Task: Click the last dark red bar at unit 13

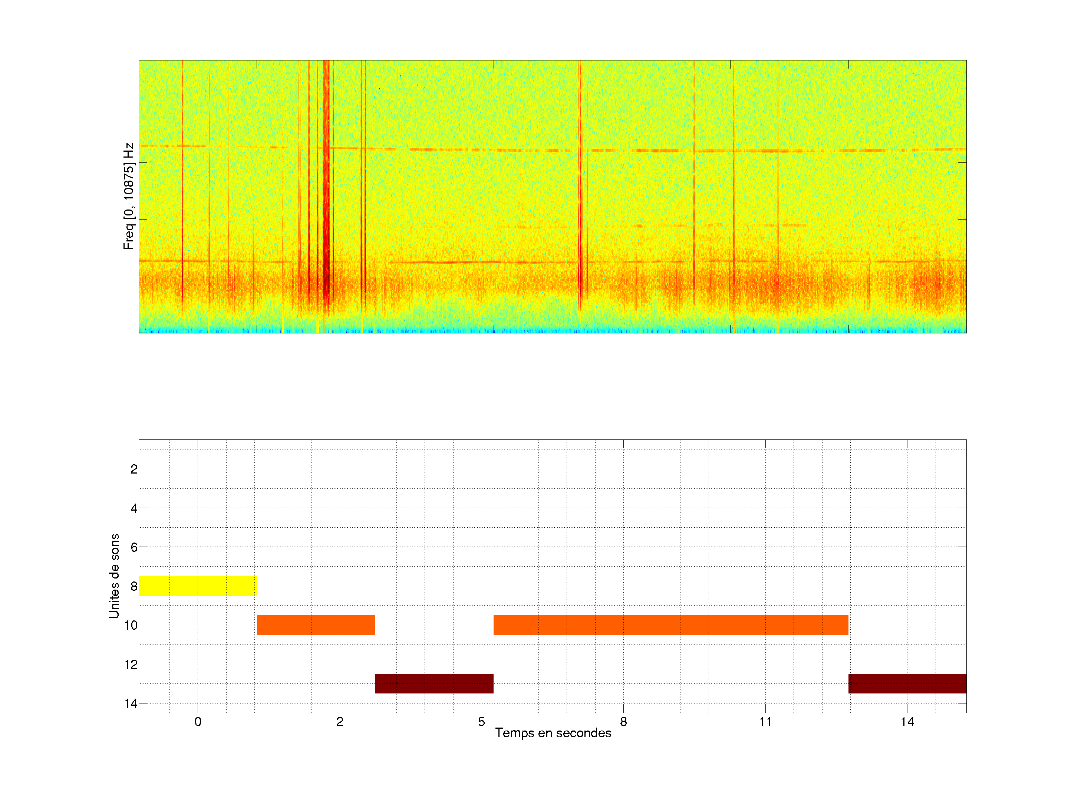Action: [907, 683]
